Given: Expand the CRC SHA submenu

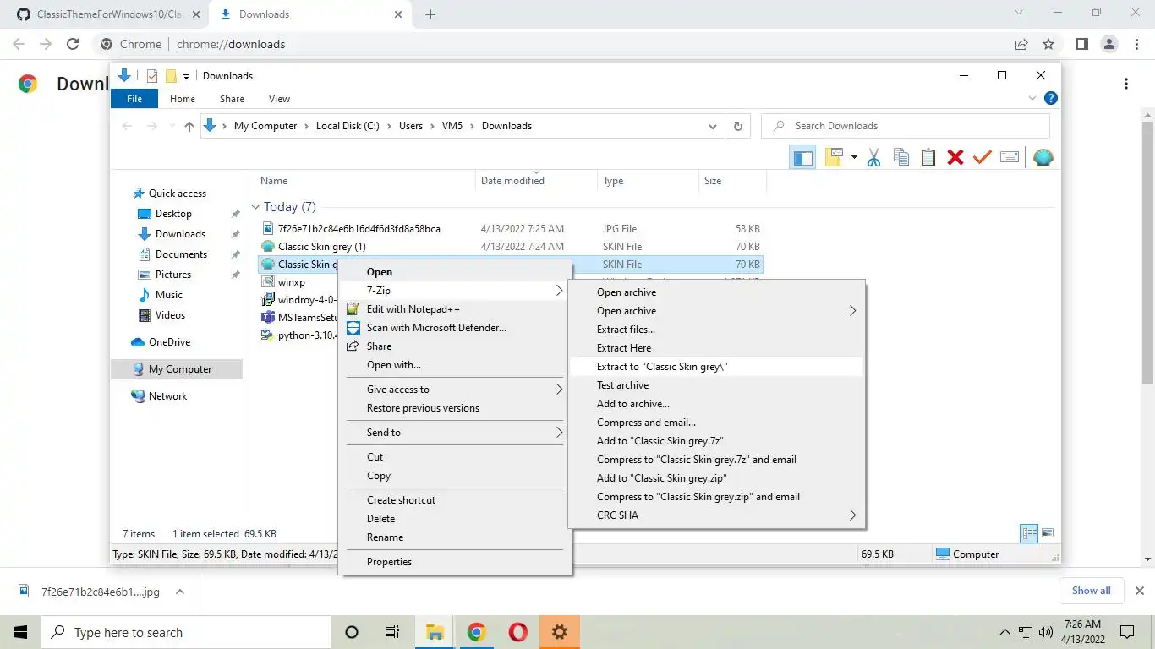Looking at the screenshot, I should click(852, 515).
